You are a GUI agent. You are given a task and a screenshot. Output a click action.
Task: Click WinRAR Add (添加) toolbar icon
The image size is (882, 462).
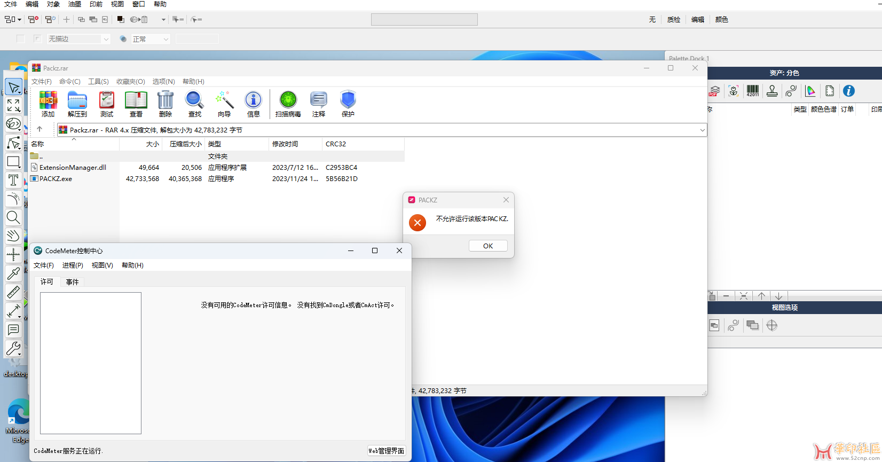click(x=48, y=104)
